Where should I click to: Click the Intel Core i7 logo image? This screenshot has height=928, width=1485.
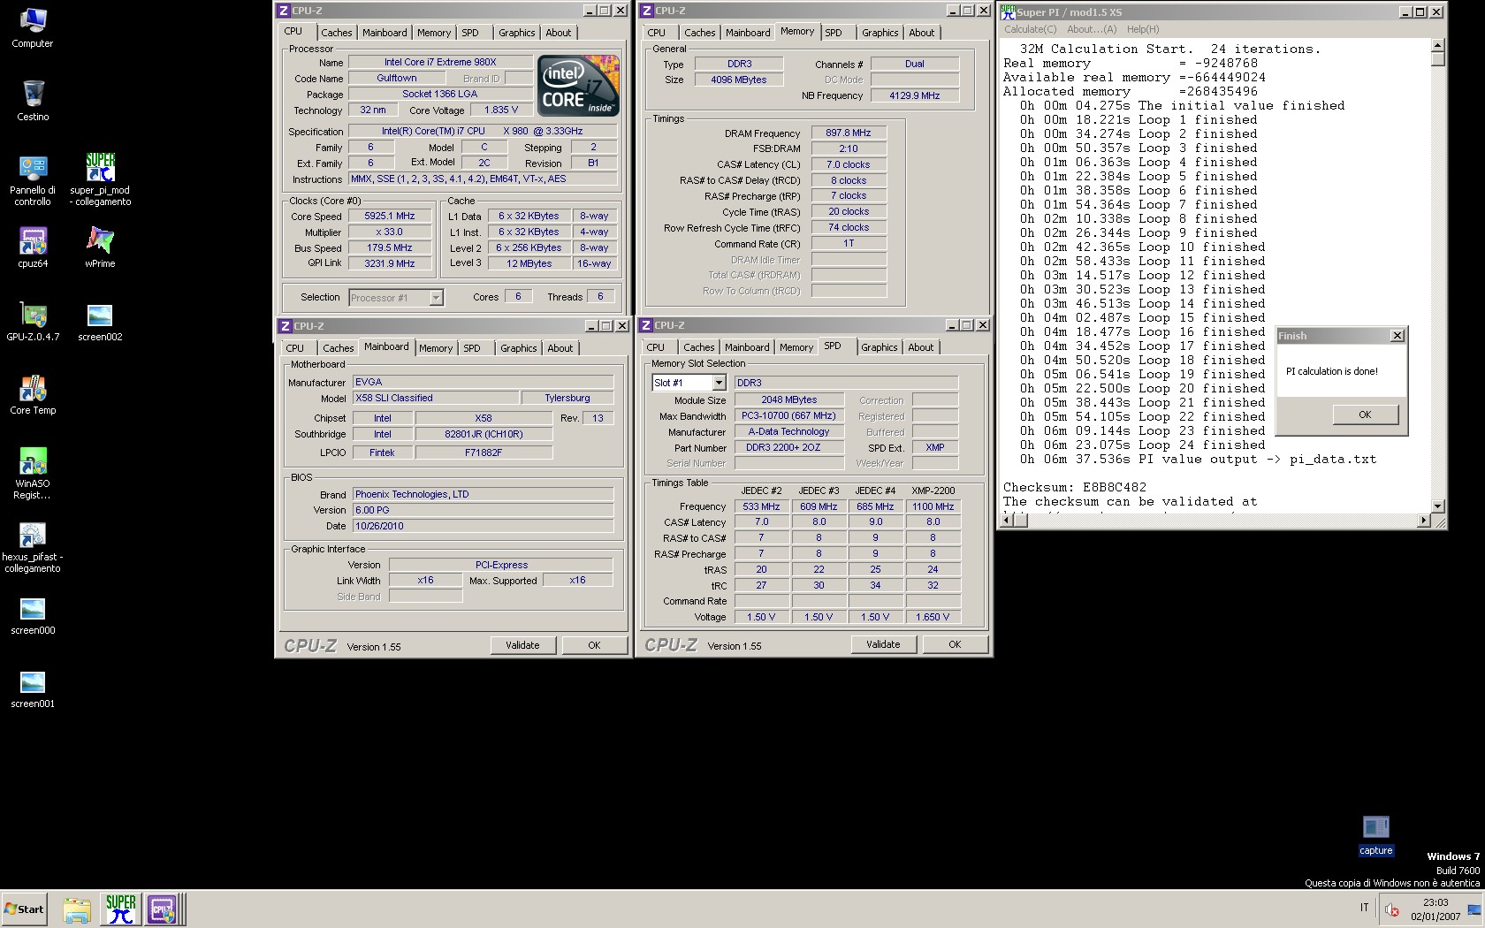pyautogui.click(x=578, y=86)
